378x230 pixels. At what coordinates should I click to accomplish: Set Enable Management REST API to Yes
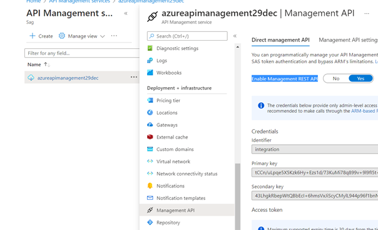[360, 78]
